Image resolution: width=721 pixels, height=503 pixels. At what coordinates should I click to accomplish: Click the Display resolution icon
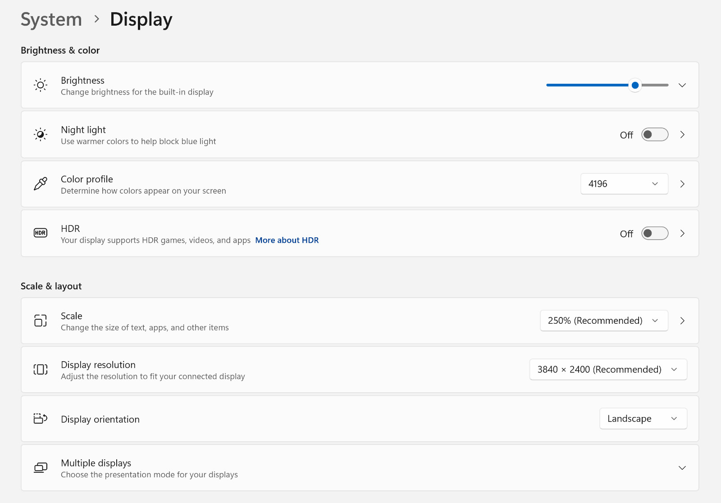coord(41,370)
